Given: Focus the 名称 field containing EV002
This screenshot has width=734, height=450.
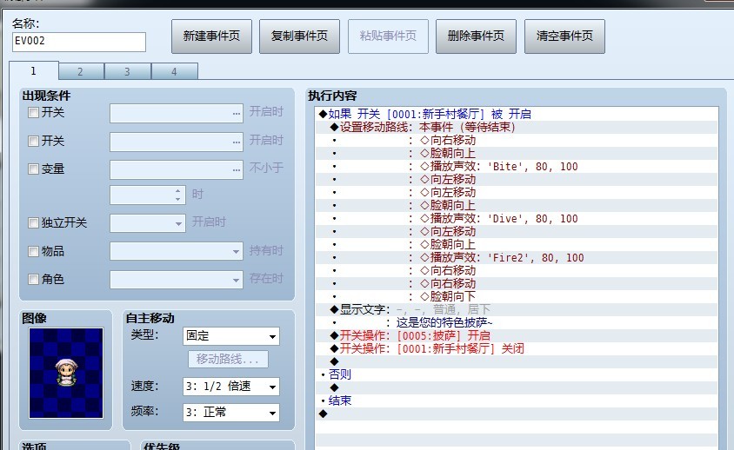Looking at the screenshot, I should [78, 42].
